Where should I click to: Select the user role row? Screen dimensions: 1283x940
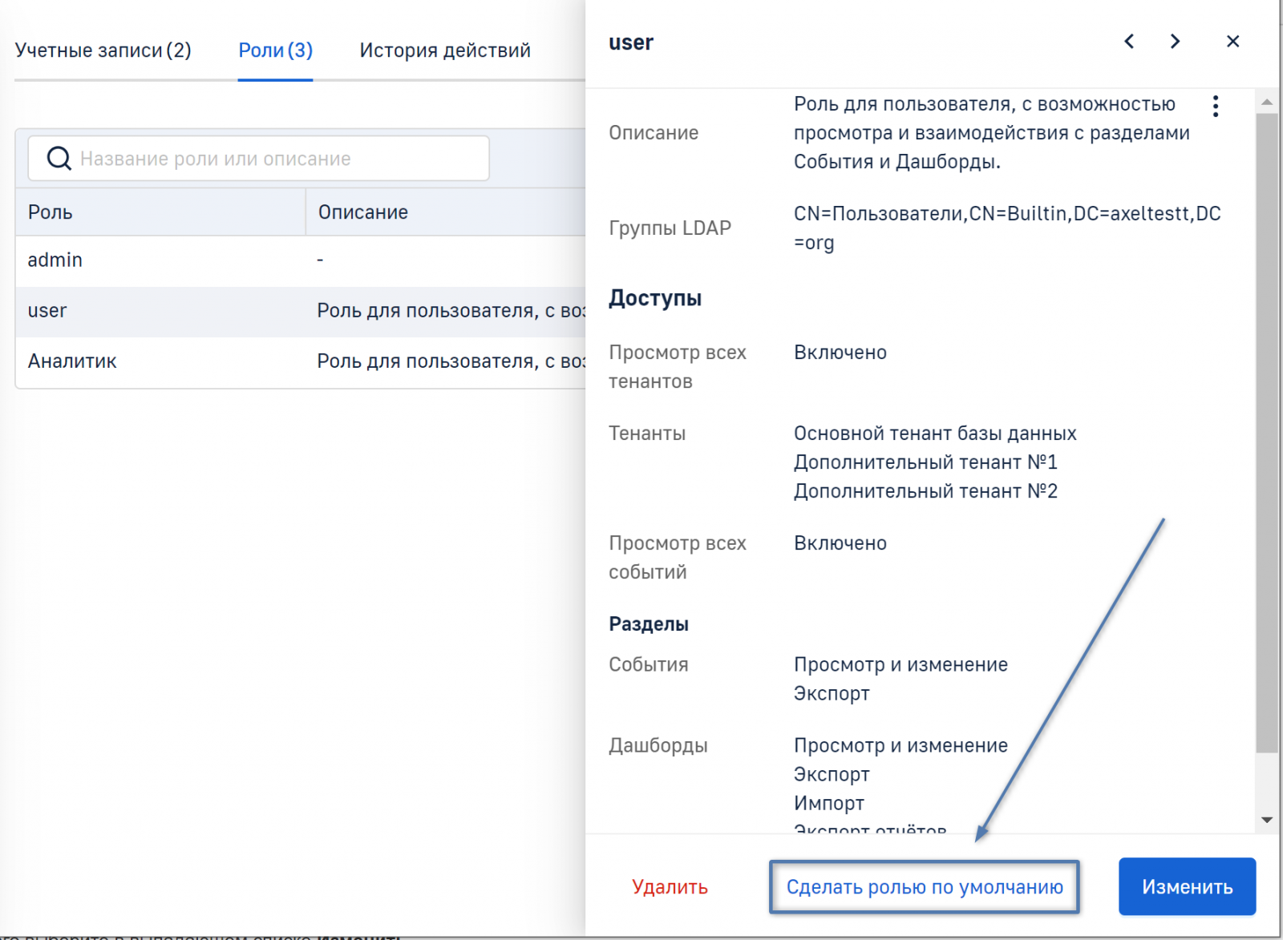tap(160, 311)
